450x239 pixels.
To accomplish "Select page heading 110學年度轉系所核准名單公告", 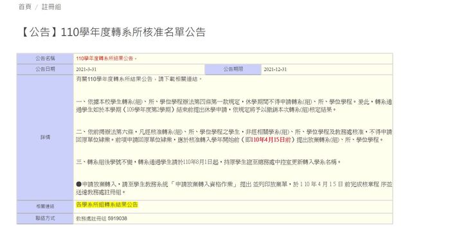I will [113, 32].
